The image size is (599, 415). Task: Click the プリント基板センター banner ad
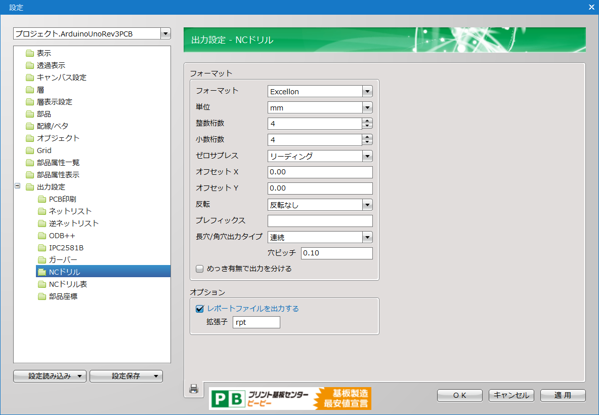[x=290, y=398]
